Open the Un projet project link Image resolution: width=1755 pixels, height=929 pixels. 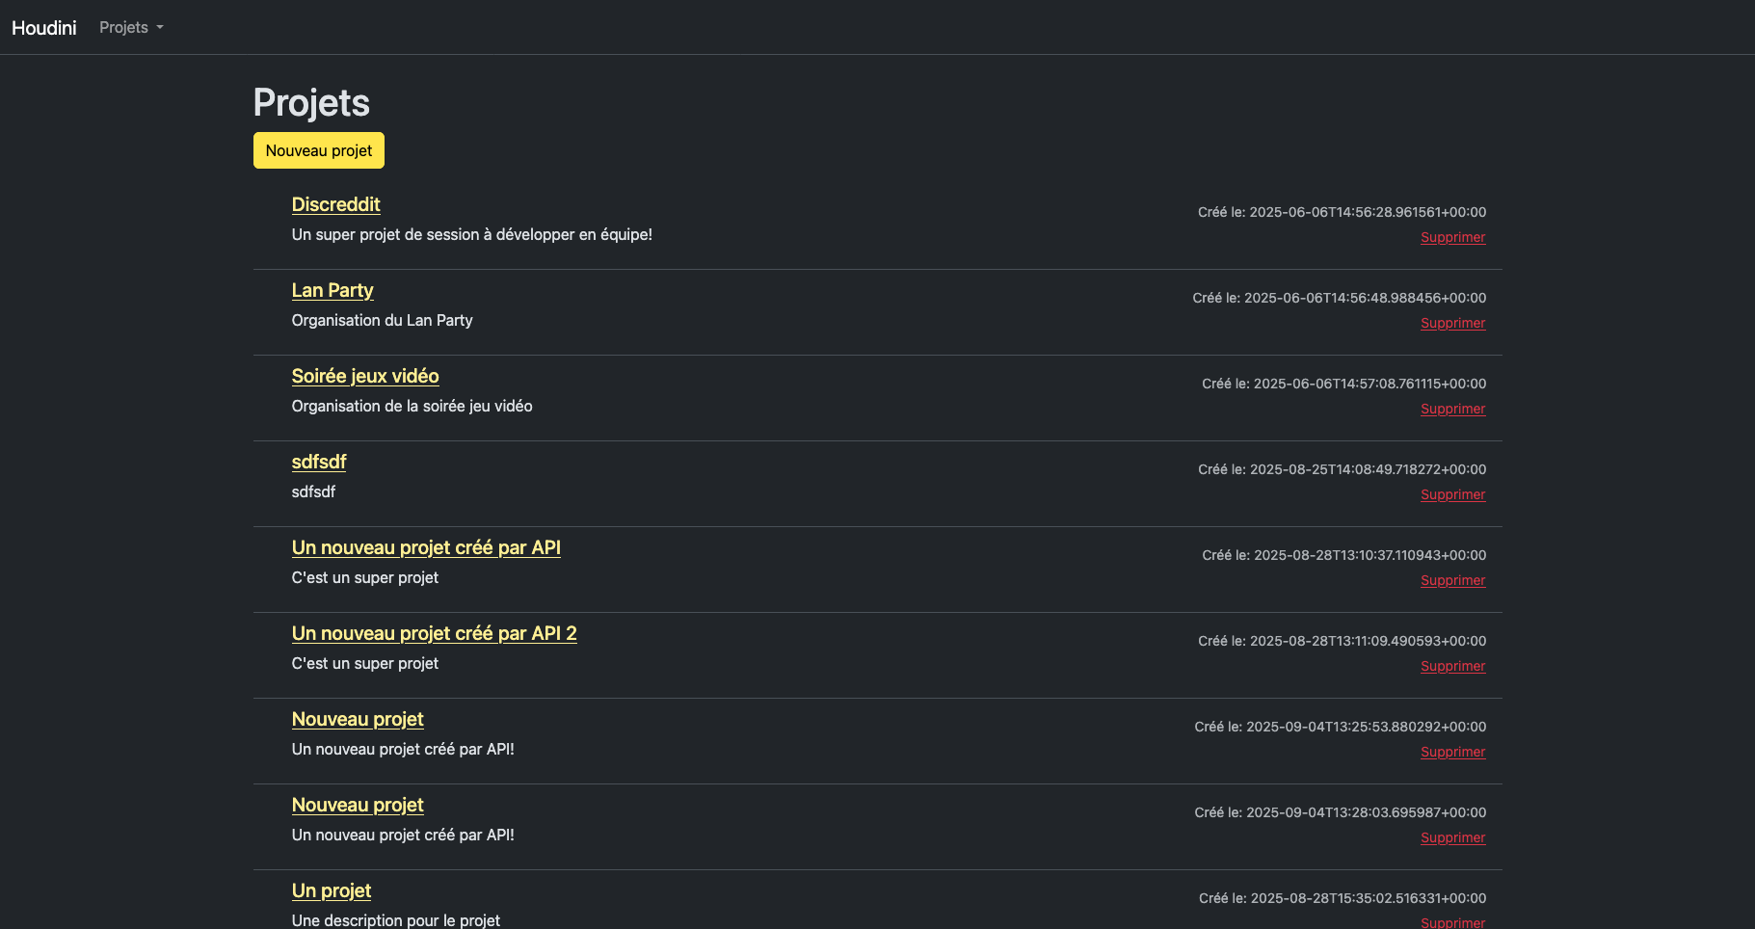[332, 890]
